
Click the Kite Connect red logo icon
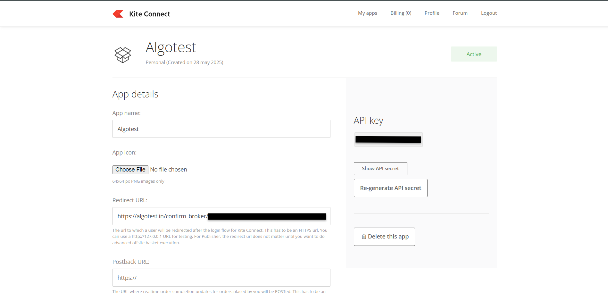(x=118, y=14)
